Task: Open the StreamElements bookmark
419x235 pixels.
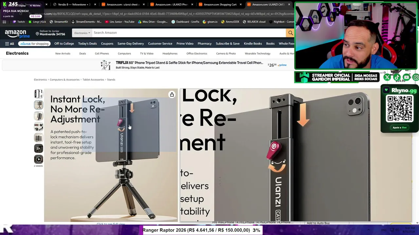Action: click(x=86, y=22)
